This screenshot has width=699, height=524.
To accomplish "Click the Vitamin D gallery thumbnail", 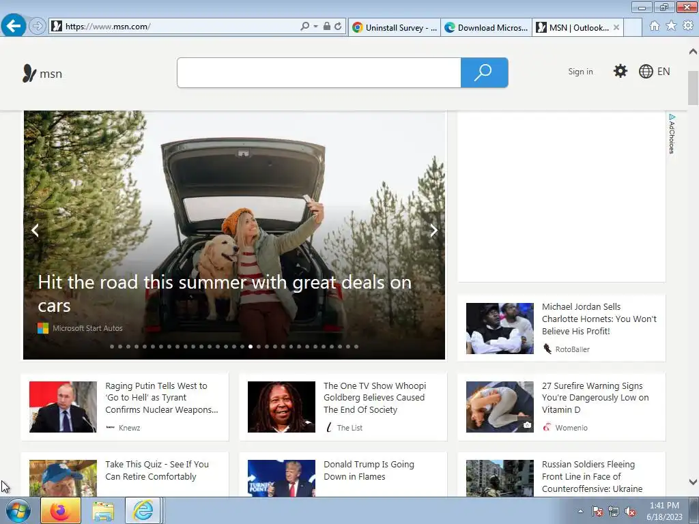I will (500, 407).
